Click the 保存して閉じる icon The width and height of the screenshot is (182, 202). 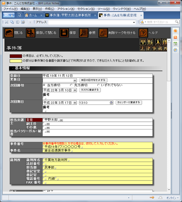[31, 33]
